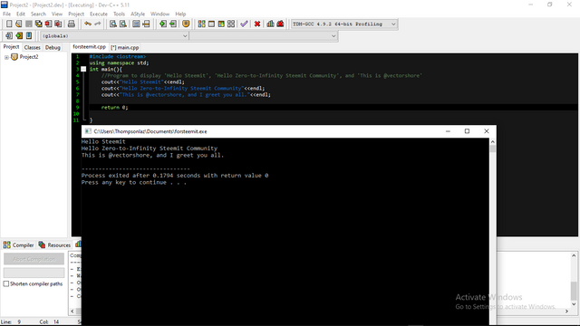Click the Close file toolbar icon
Image resolution: width=580 pixels, height=326 pixels.
tap(48, 24)
